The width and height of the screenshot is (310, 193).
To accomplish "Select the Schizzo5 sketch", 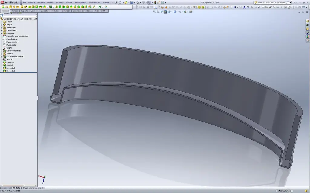I will click(10, 59).
